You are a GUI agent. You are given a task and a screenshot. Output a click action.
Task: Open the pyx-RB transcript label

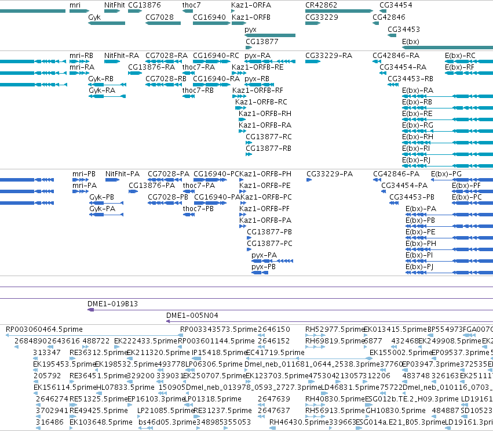(257, 79)
